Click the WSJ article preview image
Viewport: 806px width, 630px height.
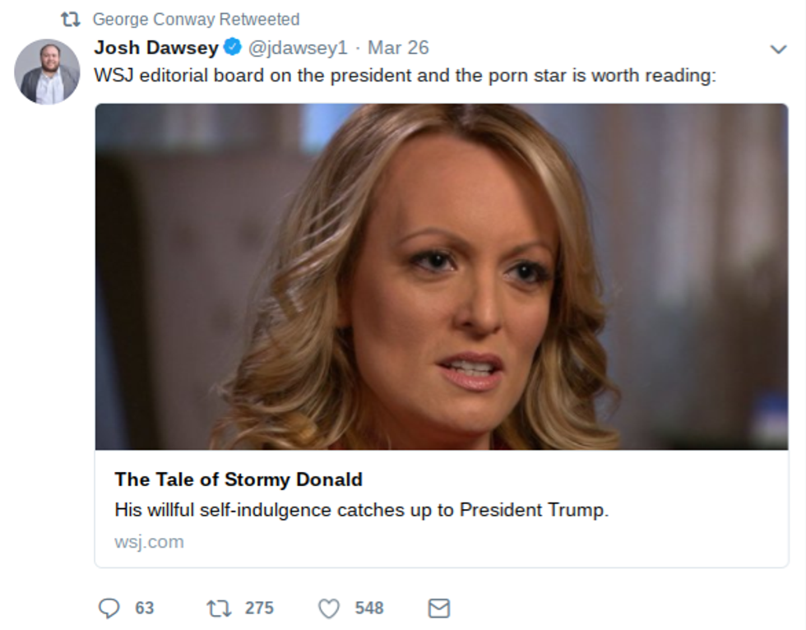(442, 276)
